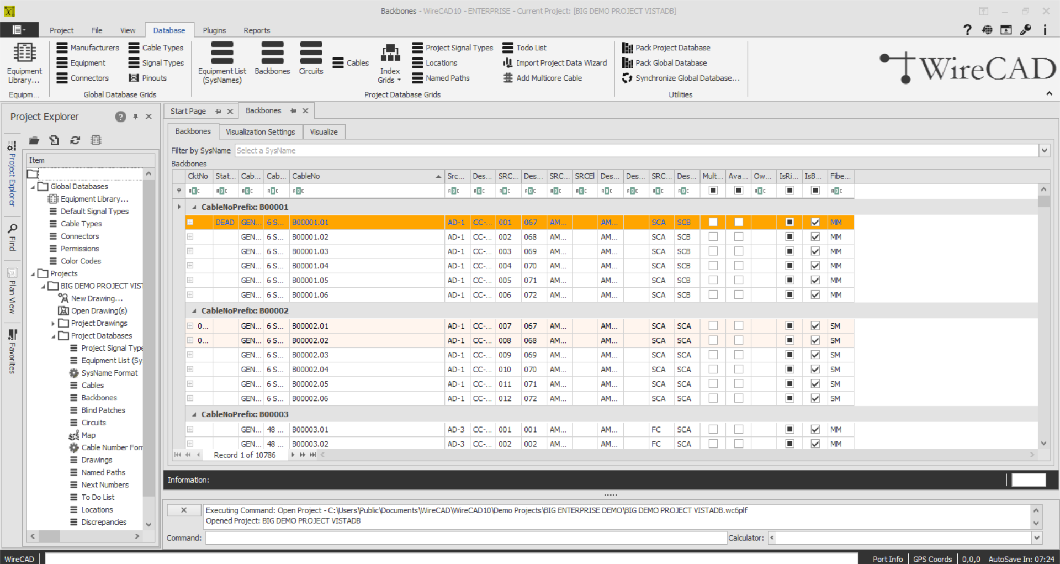Select Next Numbers tree item
The image size is (1060, 564).
coord(105,485)
